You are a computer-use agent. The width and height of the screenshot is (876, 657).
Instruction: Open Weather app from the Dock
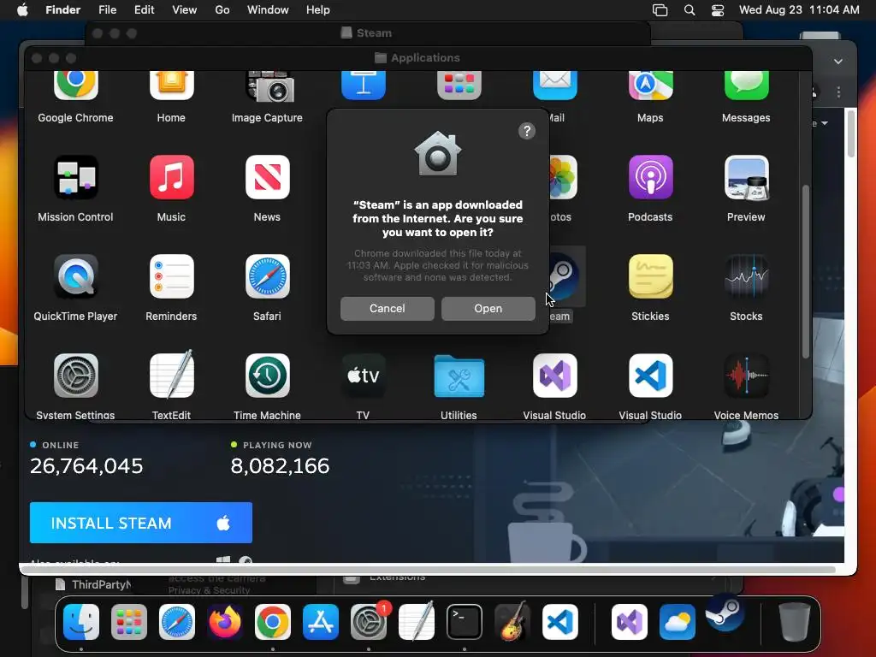coord(678,622)
